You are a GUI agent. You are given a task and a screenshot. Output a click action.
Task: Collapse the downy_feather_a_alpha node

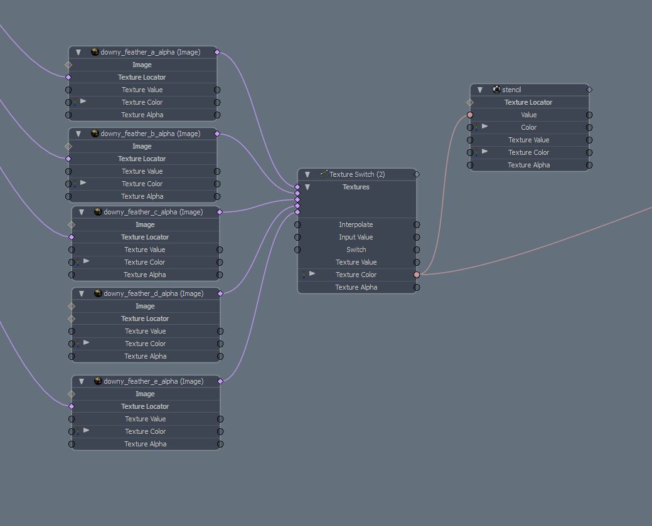click(x=78, y=53)
